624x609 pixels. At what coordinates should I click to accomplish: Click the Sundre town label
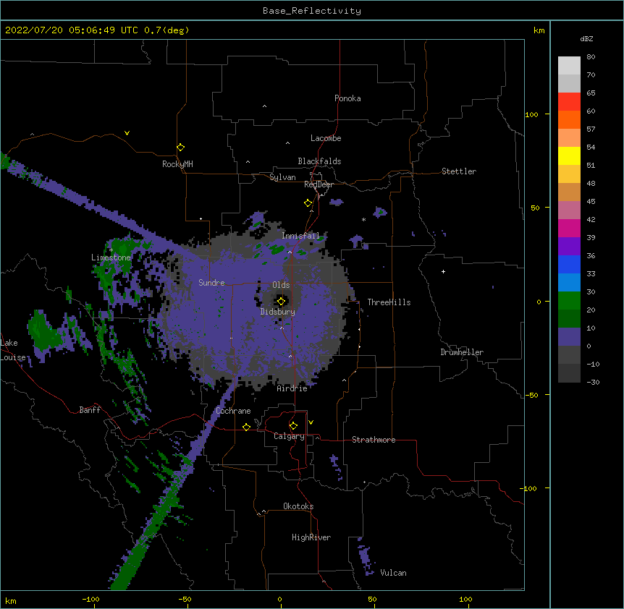click(211, 283)
